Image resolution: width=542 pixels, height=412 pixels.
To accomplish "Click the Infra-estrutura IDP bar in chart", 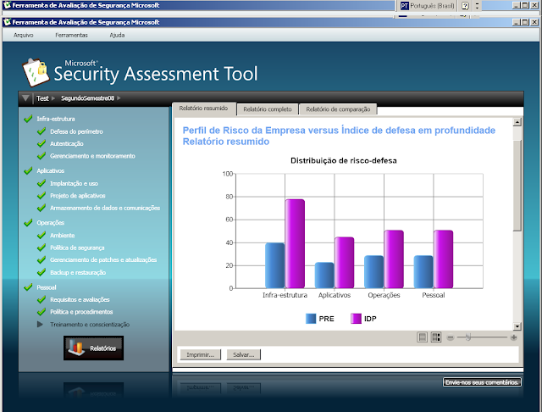I will (295, 244).
